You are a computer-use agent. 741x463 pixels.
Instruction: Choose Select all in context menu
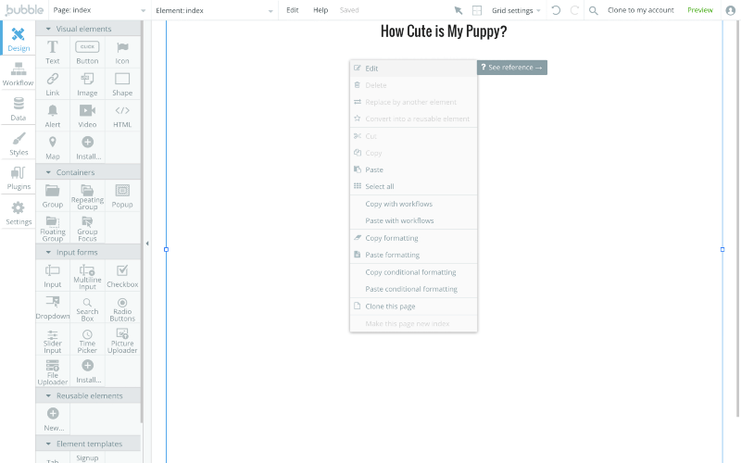point(413,186)
